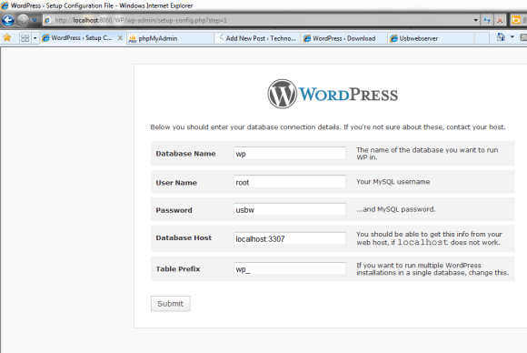This screenshot has width=527, height=353.
Task: Click the Internet Explorer icon in title bar
Action: tap(5, 5)
